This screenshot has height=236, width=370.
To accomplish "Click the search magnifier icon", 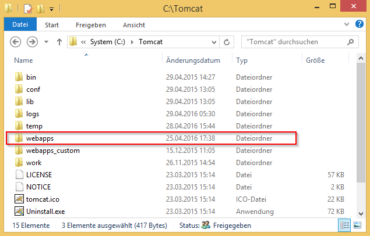I will tap(350, 42).
